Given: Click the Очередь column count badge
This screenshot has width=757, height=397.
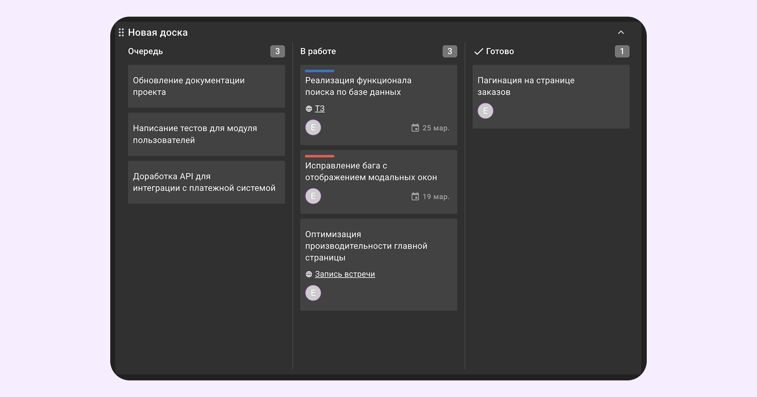Looking at the screenshot, I should pyautogui.click(x=278, y=51).
